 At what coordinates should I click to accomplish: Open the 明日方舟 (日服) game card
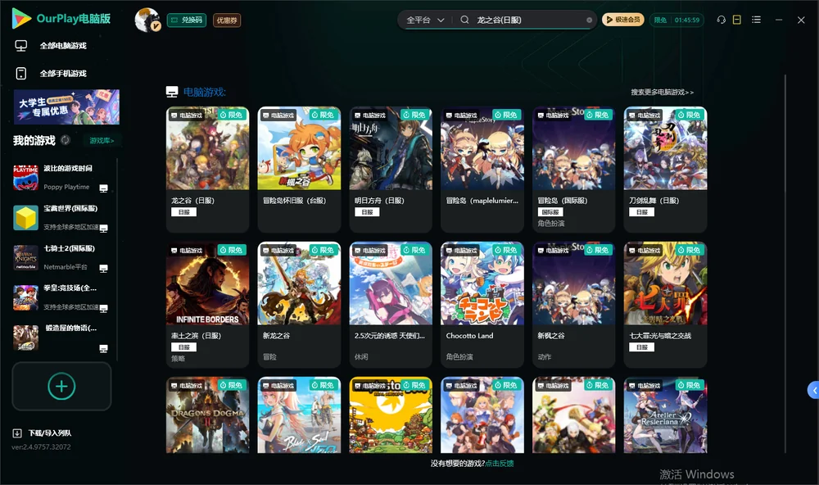(x=391, y=170)
